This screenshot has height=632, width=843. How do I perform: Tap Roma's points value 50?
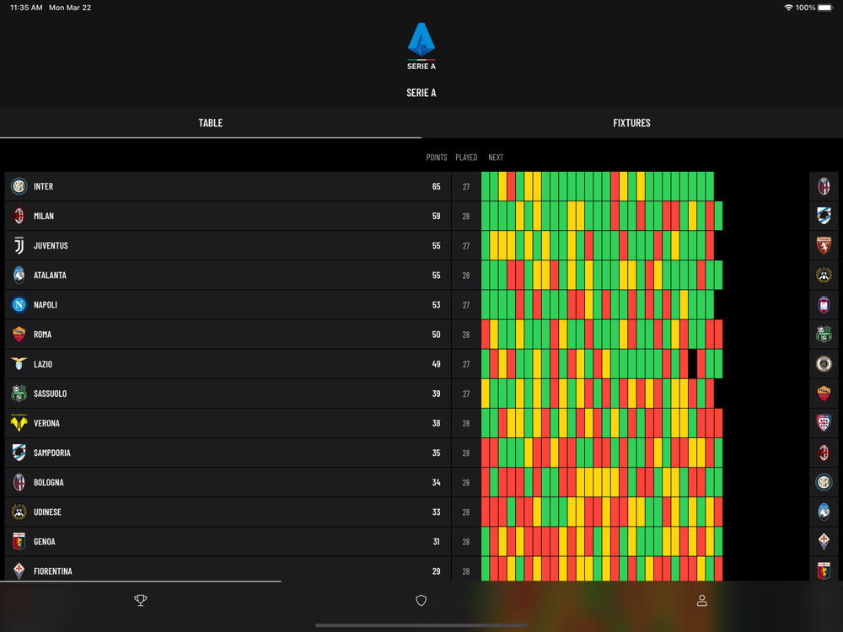click(436, 335)
